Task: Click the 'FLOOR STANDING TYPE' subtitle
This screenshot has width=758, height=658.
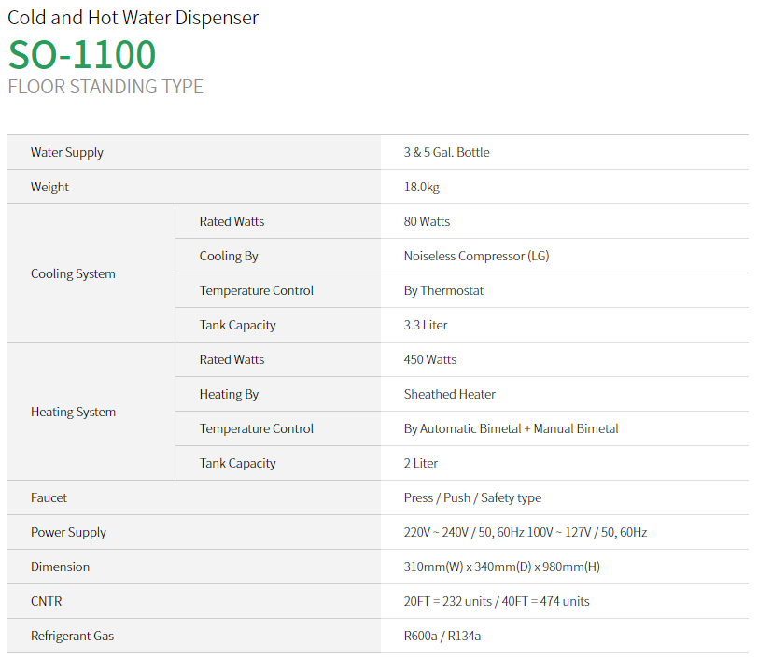Action: 105,87
